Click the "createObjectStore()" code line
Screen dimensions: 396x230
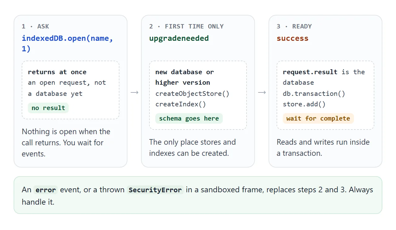point(192,94)
